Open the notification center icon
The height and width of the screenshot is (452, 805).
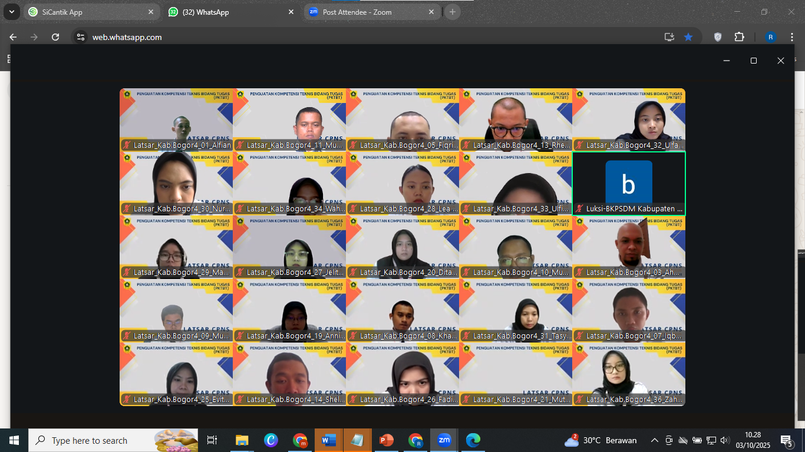(787, 440)
